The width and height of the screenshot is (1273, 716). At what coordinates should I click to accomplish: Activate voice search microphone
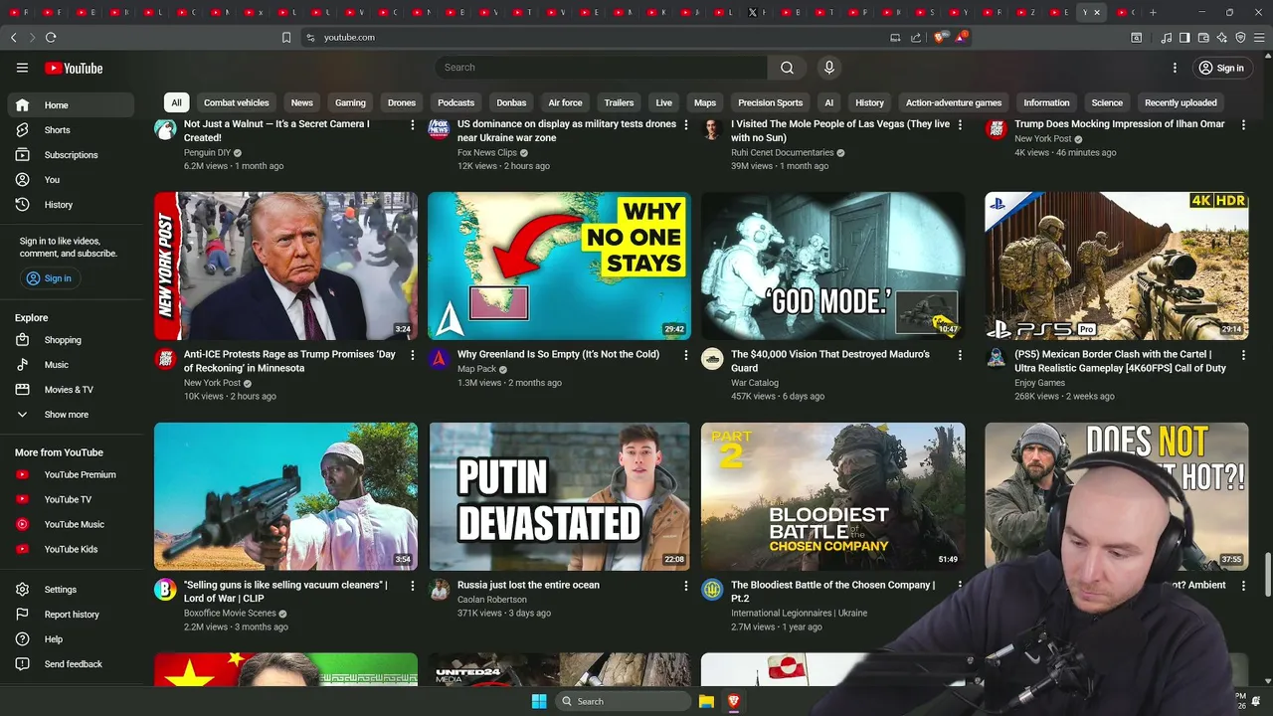[x=829, y=68]
